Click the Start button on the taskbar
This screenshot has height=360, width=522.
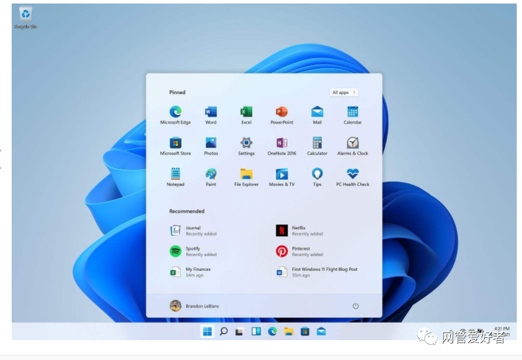(x=207, y=331)
